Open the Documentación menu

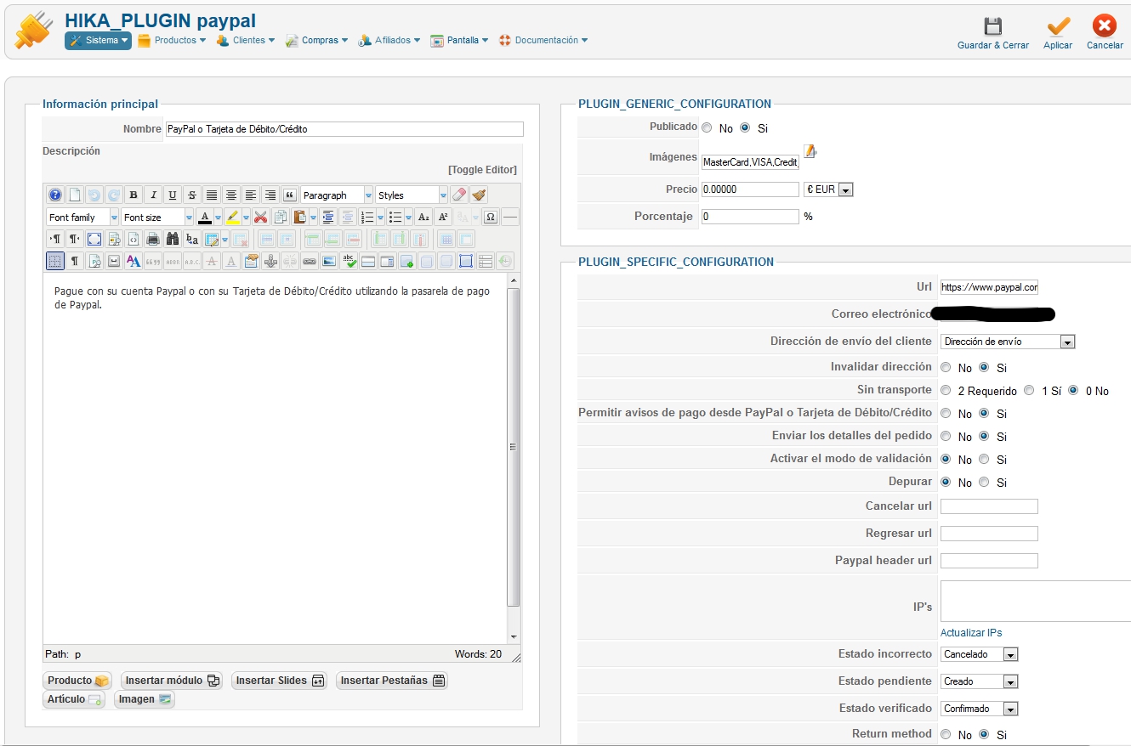(x=543, y=40)
